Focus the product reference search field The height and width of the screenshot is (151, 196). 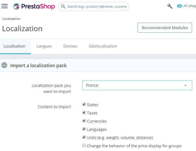[x=97, y=7]
